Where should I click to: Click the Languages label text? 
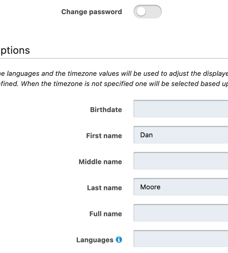click(95, 240)
